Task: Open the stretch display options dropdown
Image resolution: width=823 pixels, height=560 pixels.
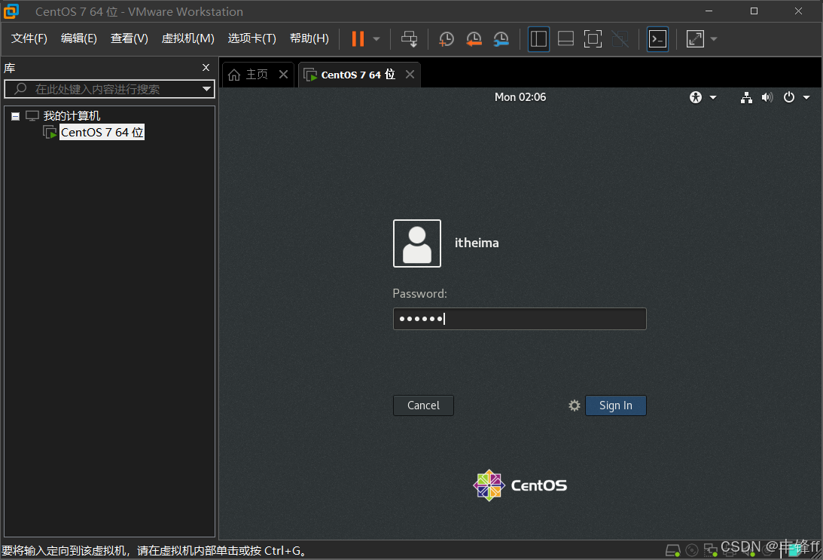Action: click(714, 39)
